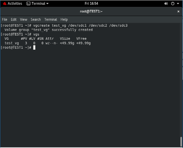Click /dev/sdc1 in the command line
The image size is (183, 148).
tap(77, 25)
